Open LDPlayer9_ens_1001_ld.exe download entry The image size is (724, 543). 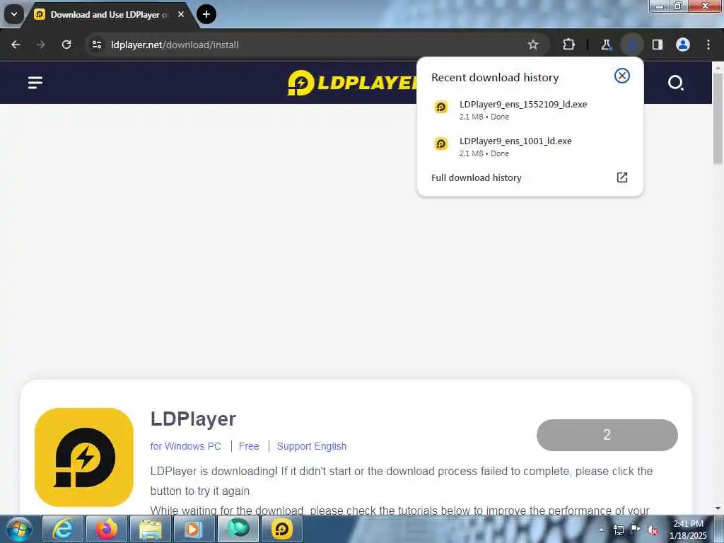[530, 147]
